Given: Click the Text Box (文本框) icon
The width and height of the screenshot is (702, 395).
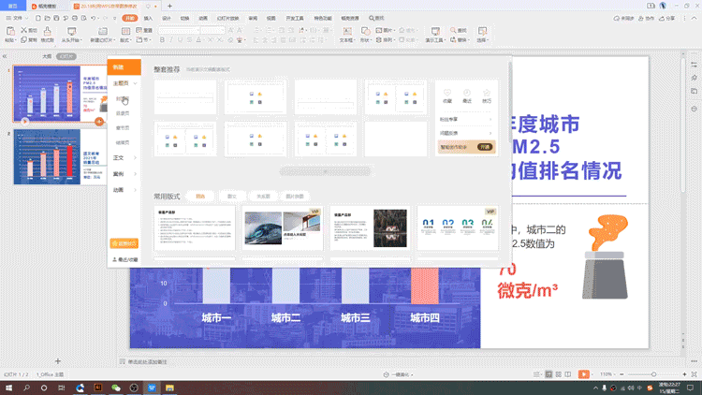Looking at the screenshot, I should pyautogui.click(x=347, y=31).
